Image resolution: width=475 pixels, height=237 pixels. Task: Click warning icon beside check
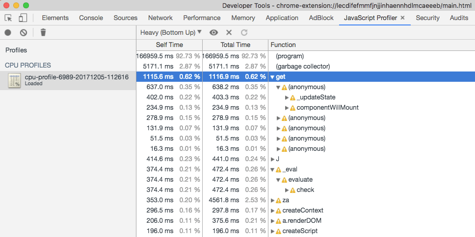[292, 190]
